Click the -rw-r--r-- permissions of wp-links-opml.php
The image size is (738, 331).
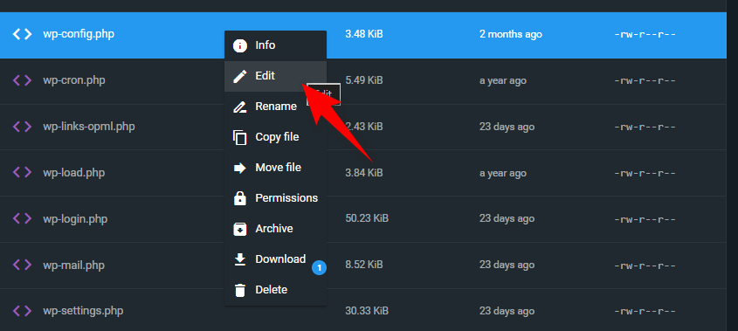[x=645, y=127]
